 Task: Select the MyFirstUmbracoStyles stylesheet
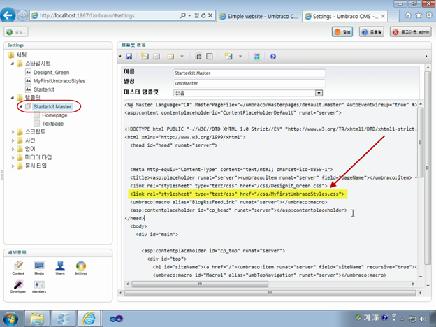(59, 81)
